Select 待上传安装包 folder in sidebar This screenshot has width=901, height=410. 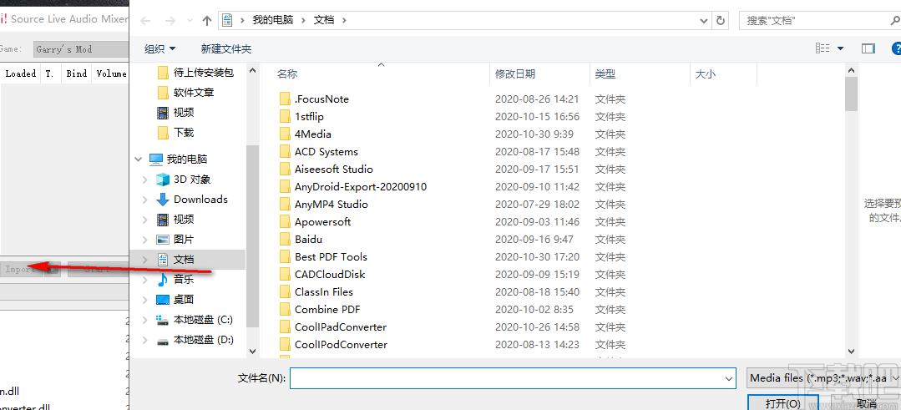click(x=204, y=73)
